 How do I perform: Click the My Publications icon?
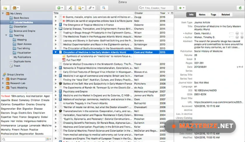coord(11,57)
